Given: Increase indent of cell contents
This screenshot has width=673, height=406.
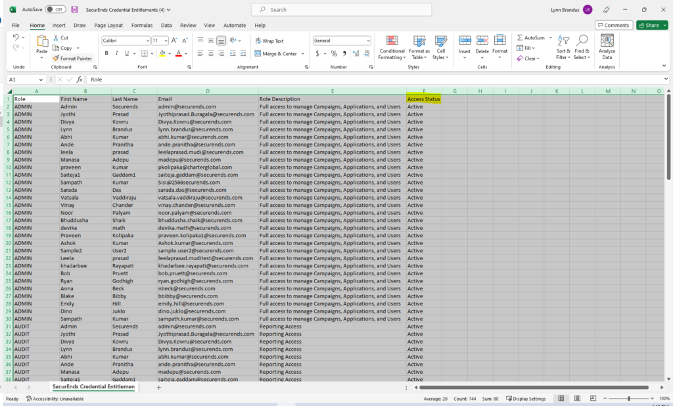Looking at the screenshot, I should click(x=243, y=53).
